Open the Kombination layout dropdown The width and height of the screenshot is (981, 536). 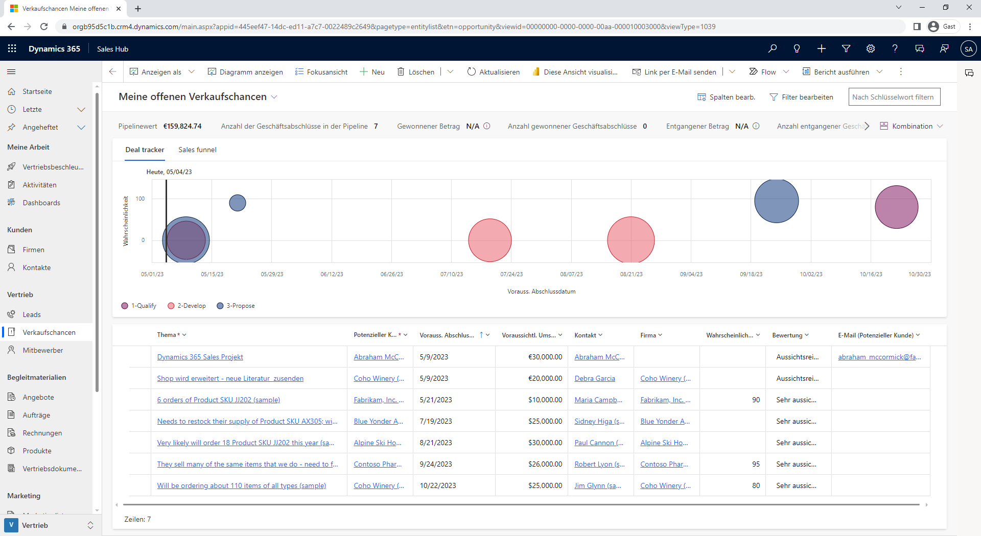click(x=912, y=126)
